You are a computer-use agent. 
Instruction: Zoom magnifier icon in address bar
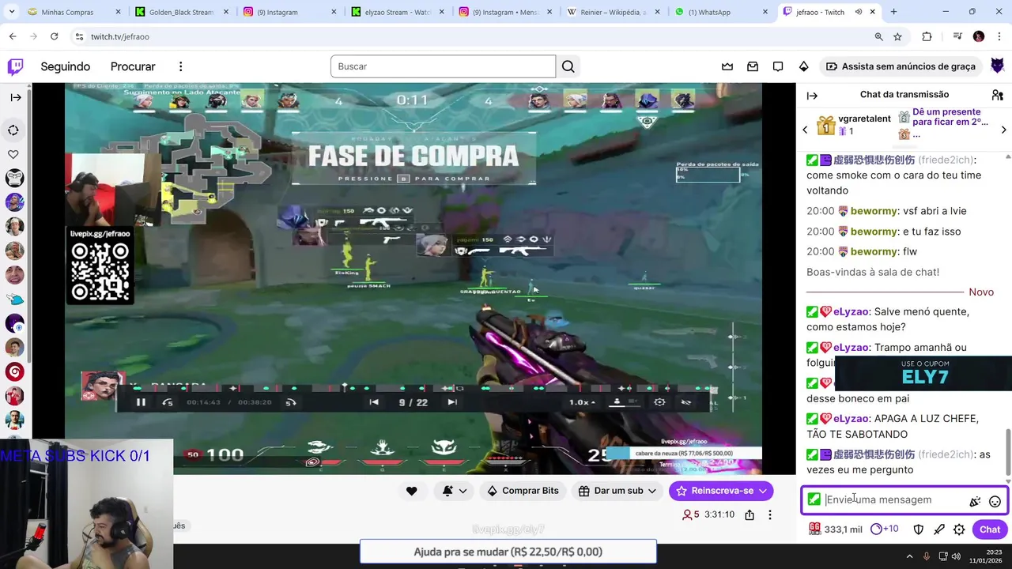click(x=878, y=36)
